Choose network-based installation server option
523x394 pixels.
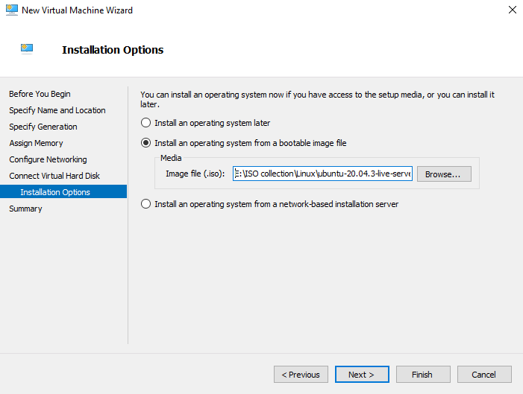(x=146, y=204)
